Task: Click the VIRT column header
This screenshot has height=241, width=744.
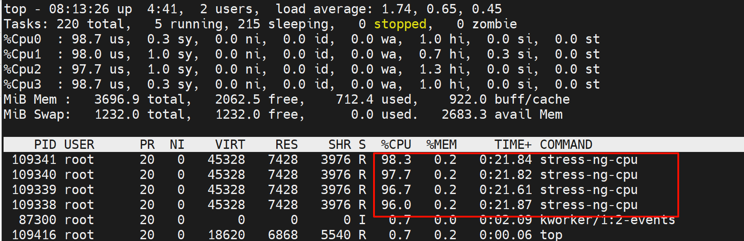Action: (230, 144)
